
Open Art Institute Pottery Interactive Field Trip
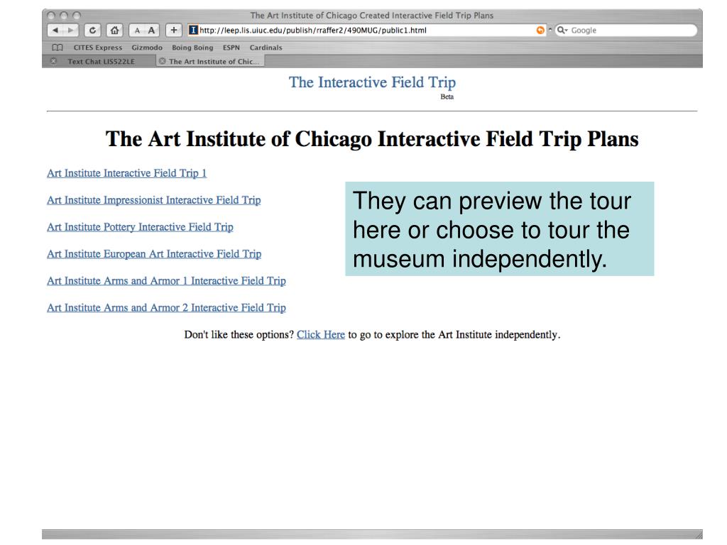tap(140, 227)
